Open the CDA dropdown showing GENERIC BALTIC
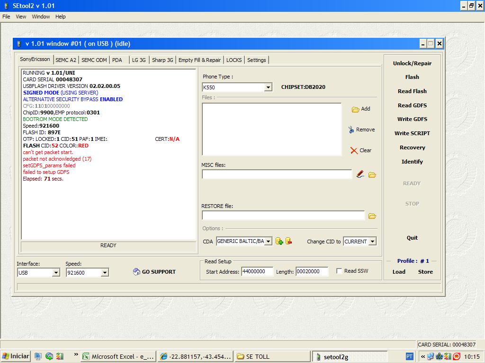Viewport: 485px width, 363px height. pyautogui.click(x=269, y=241)
